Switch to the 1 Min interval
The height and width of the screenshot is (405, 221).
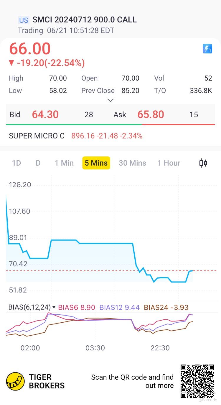tap(64, 163)
